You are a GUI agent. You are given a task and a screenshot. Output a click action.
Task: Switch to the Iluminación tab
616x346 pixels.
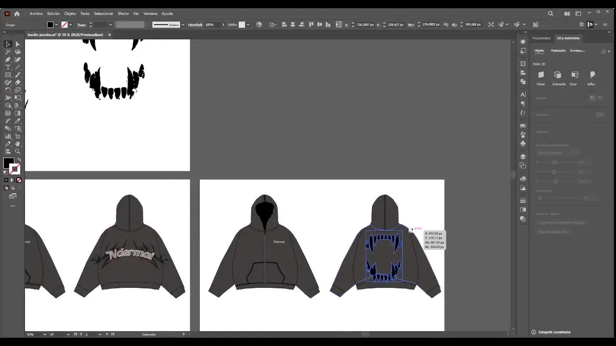click(x=577, y=50)
